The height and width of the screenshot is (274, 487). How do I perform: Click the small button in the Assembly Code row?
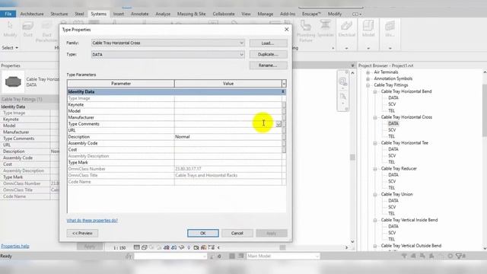pos(284,143)
